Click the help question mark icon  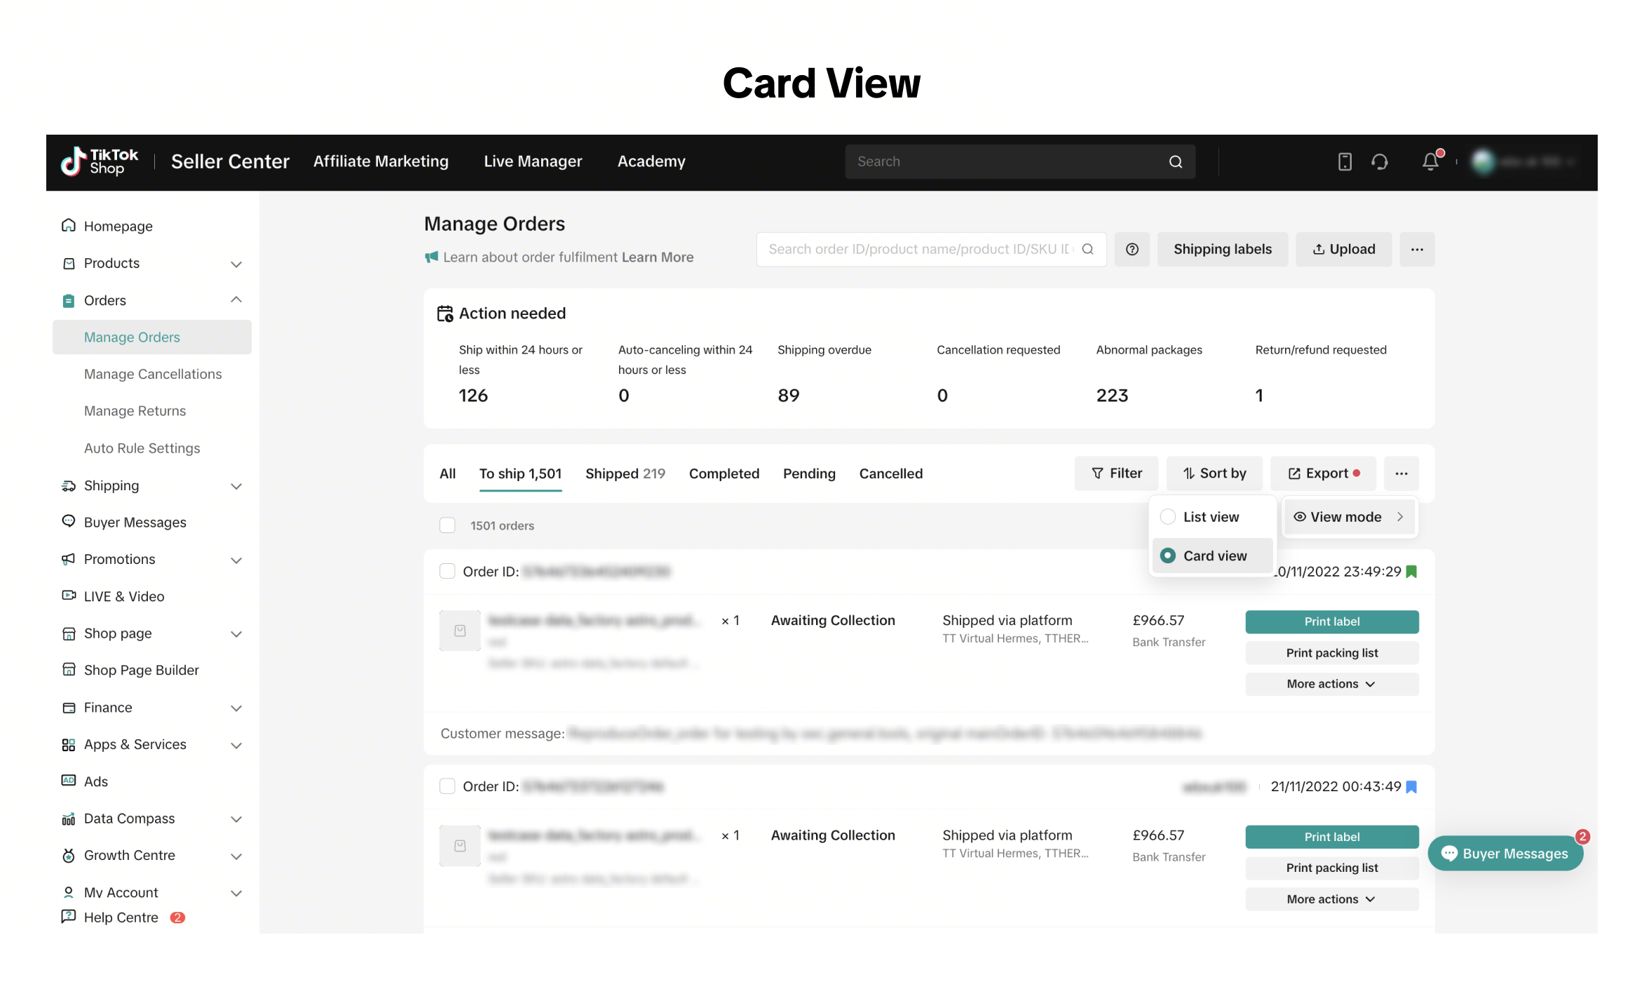pos(1132,249)
